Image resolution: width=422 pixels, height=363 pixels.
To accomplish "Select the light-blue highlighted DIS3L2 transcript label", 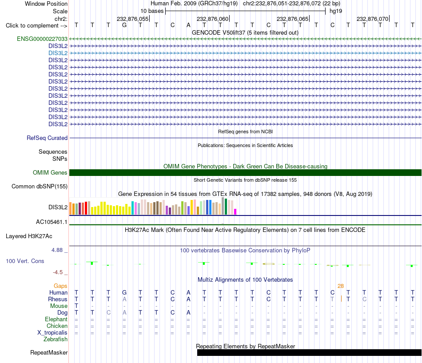I will point(58,53).
